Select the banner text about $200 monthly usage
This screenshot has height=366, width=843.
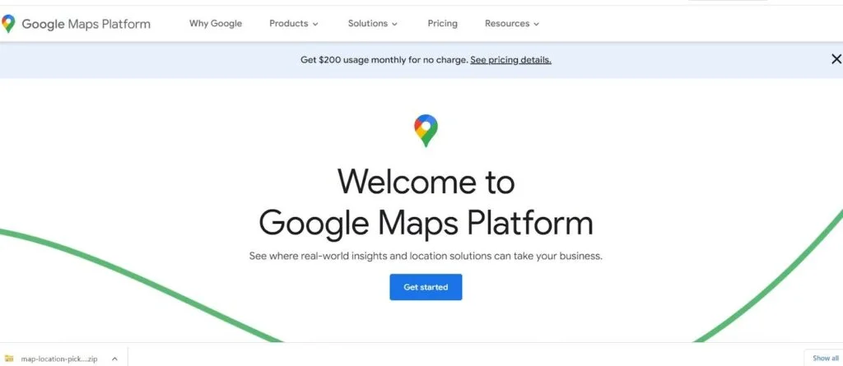(x=384, y=60)
